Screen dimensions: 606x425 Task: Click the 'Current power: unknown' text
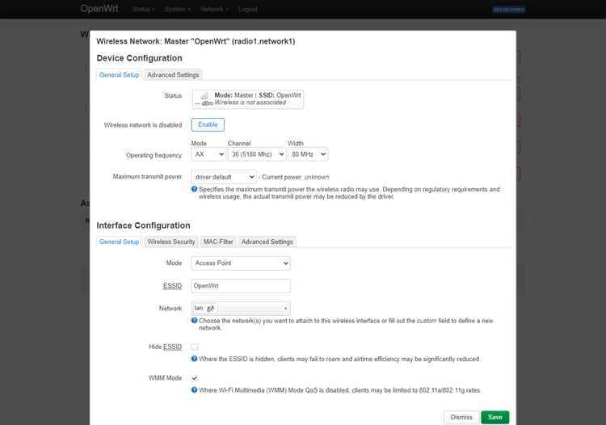point(296,177)
